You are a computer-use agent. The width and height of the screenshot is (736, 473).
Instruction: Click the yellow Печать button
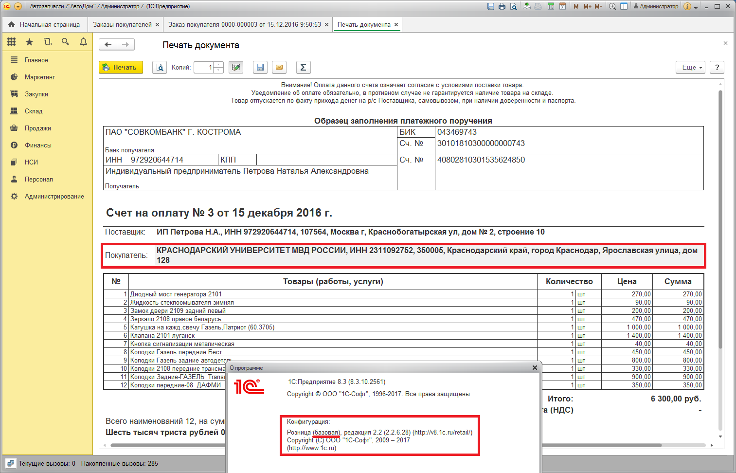pyautogui.click(x=121, y=67)
